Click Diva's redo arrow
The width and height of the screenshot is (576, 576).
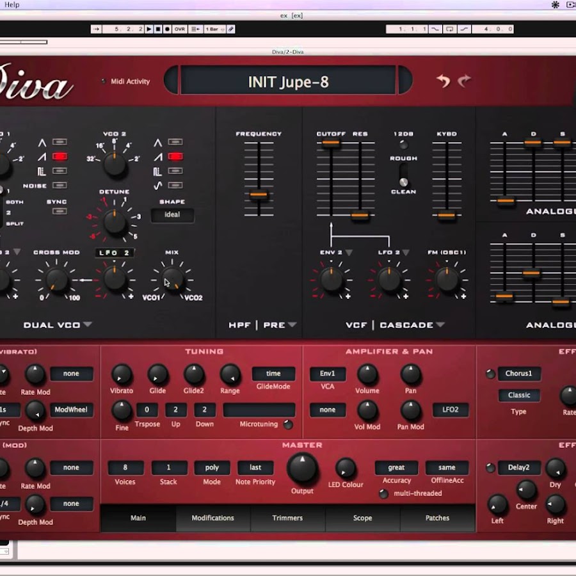tap(465, 81)
